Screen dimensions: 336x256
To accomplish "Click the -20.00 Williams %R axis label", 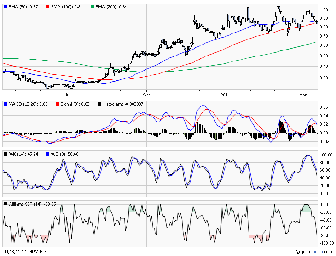I will point(325,212).
